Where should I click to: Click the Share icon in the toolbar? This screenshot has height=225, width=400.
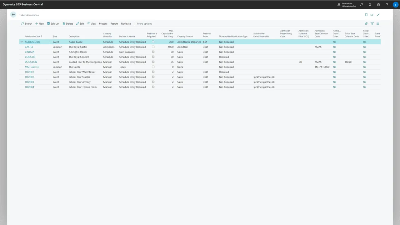coord(366,23)
